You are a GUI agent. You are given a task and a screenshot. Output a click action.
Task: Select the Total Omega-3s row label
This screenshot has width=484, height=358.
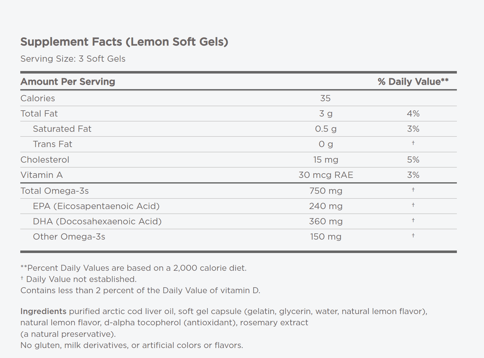coord(55,191)
